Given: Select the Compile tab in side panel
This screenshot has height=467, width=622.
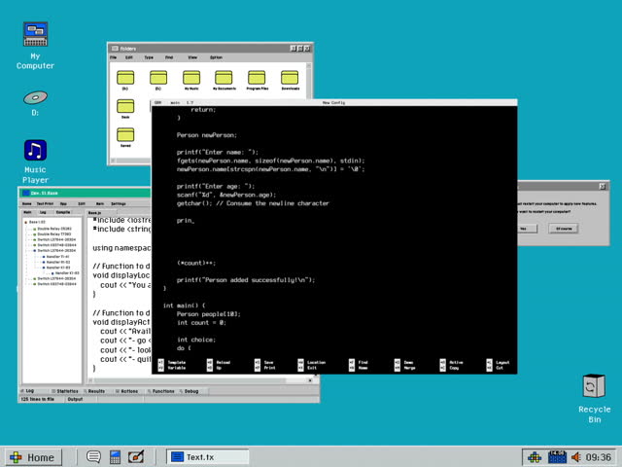Looking at the screenshot, I should (x=65, y=211).
